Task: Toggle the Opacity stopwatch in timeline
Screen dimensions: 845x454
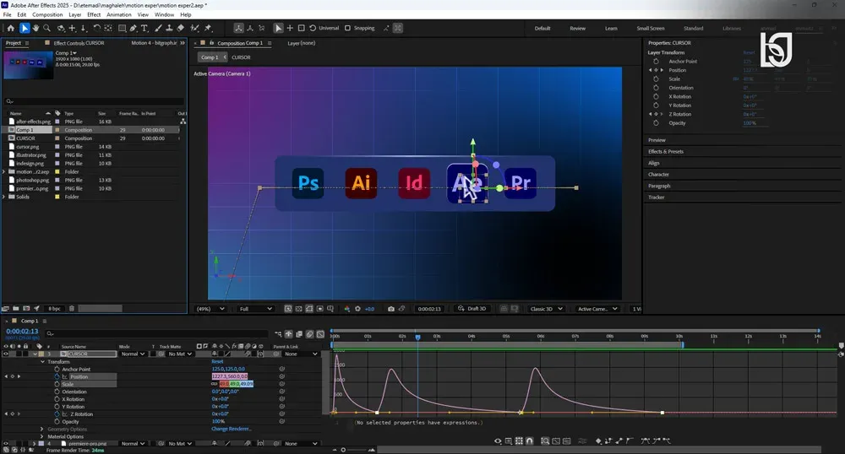Action: pos(57,422)
